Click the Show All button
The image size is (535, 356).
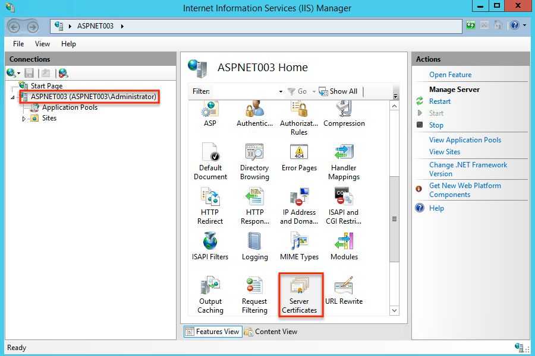point(338,91)
